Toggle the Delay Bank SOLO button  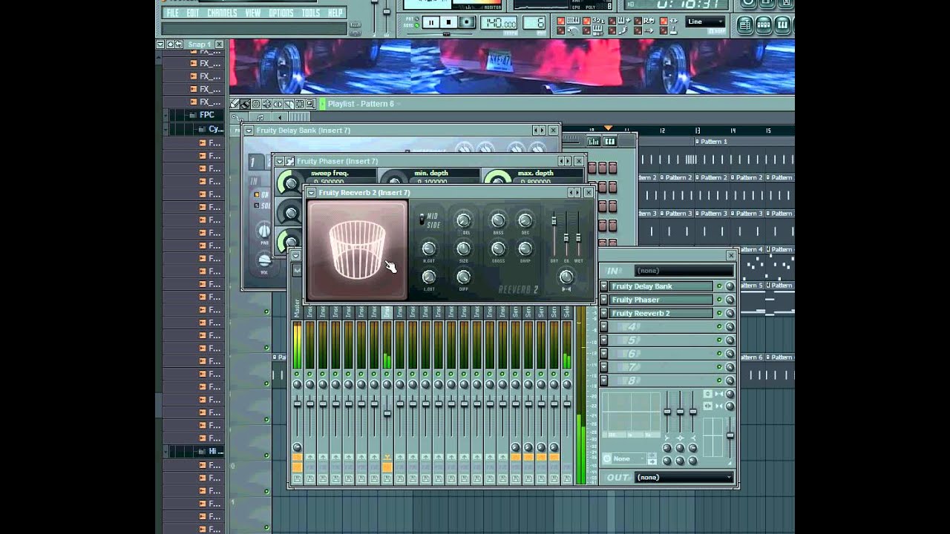(x=257, y=205)
